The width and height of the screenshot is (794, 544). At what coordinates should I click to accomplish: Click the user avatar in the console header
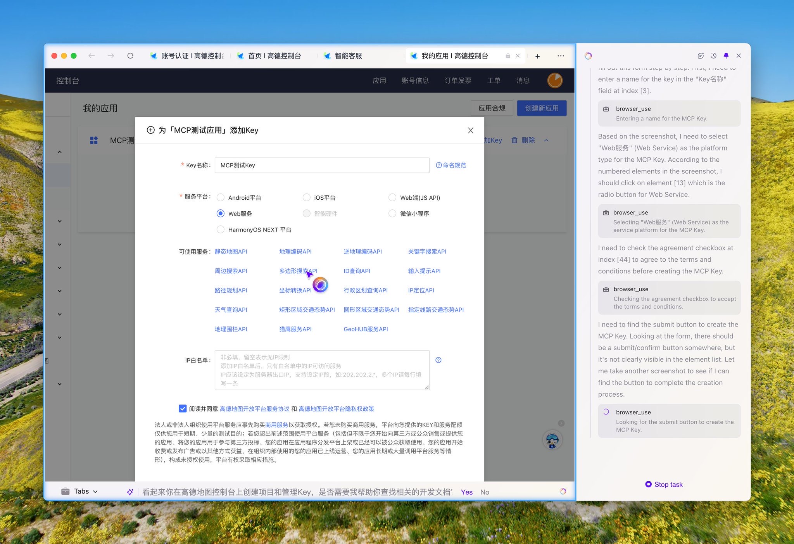[555, 80]
